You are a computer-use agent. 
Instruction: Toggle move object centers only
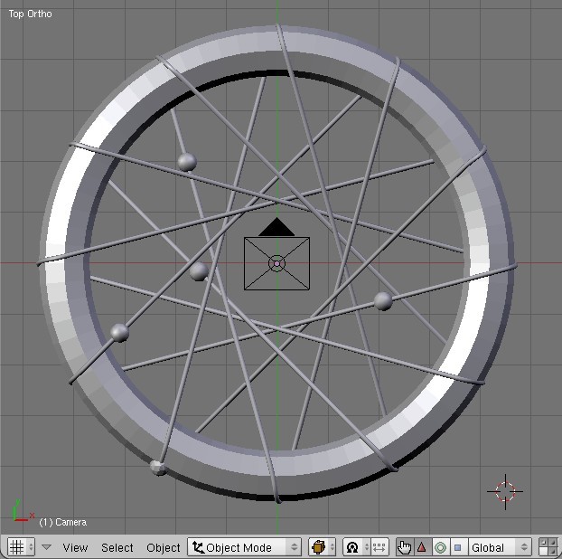pyautogui.click(x=379, y=547)
